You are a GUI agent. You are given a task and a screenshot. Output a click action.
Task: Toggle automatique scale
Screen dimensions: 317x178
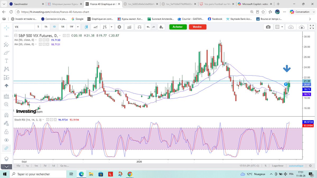[x=296, y=166]
